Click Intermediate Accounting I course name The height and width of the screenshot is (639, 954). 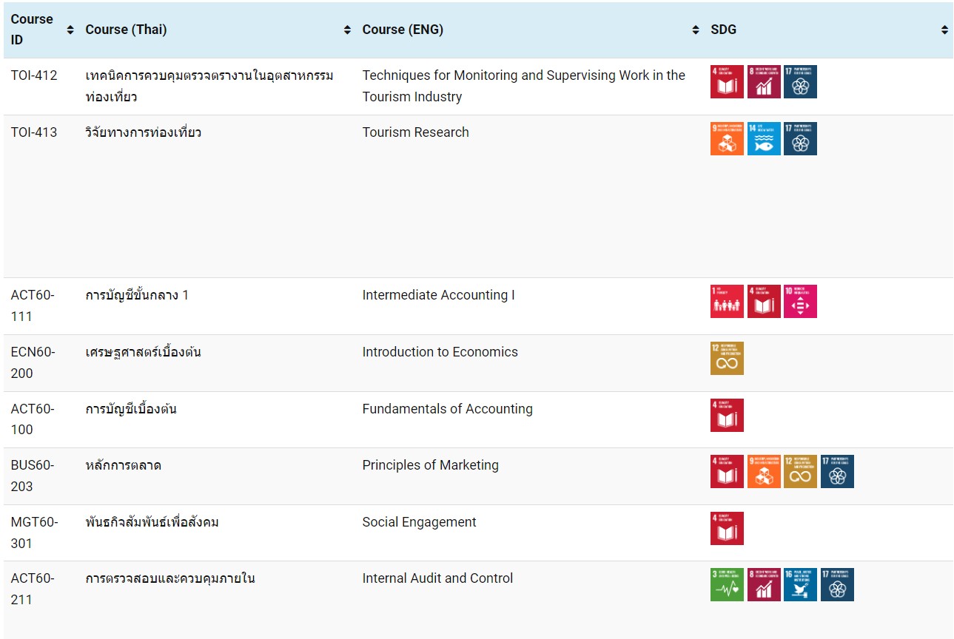[x=438, y=295]
